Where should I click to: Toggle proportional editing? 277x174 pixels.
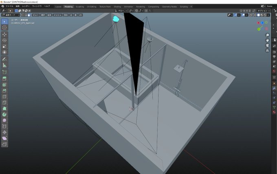[146, 11]
